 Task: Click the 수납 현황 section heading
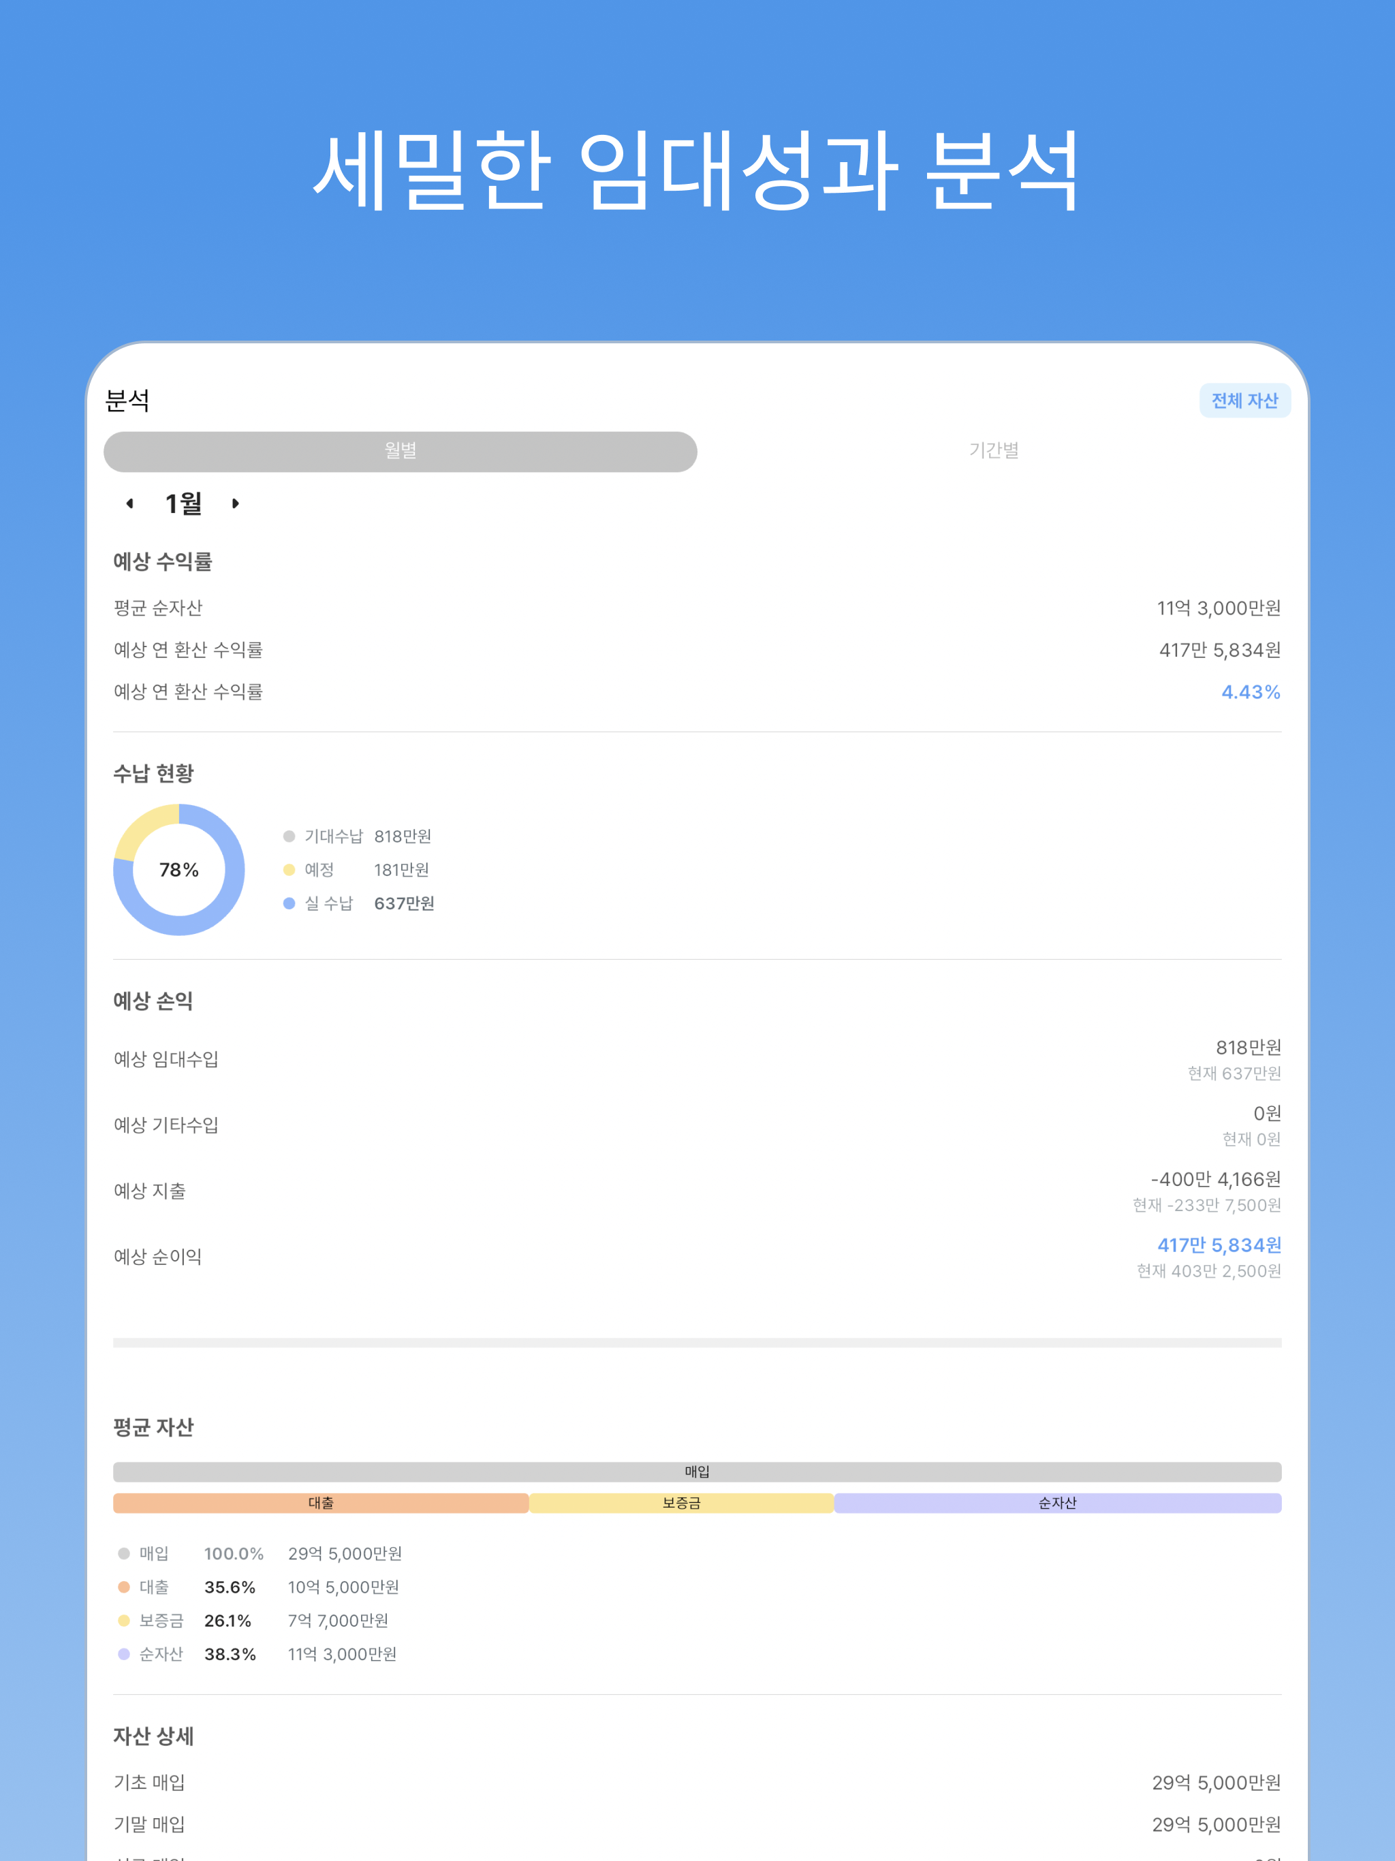coord(153,773)
